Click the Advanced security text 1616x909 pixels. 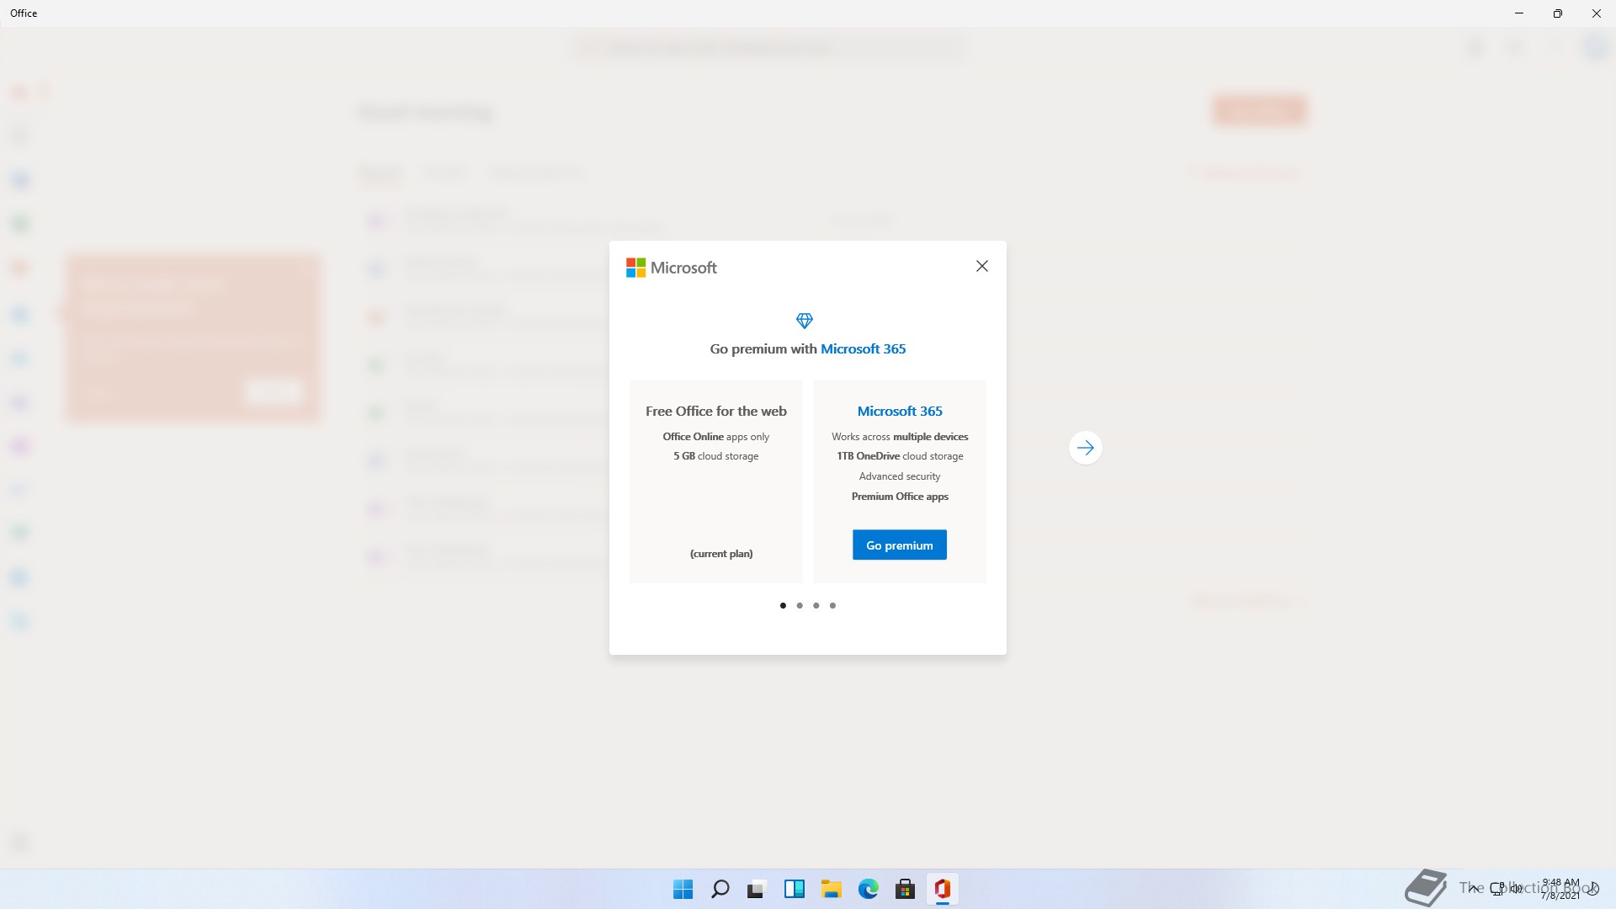coord(900,476)
